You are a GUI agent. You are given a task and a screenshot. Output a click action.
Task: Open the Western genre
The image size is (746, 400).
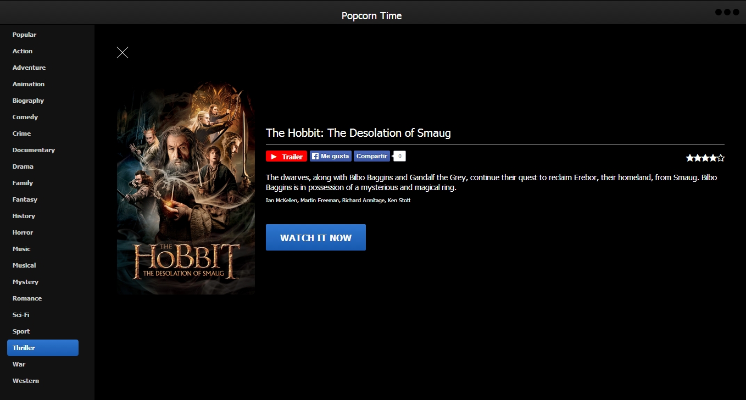[26, 381]
